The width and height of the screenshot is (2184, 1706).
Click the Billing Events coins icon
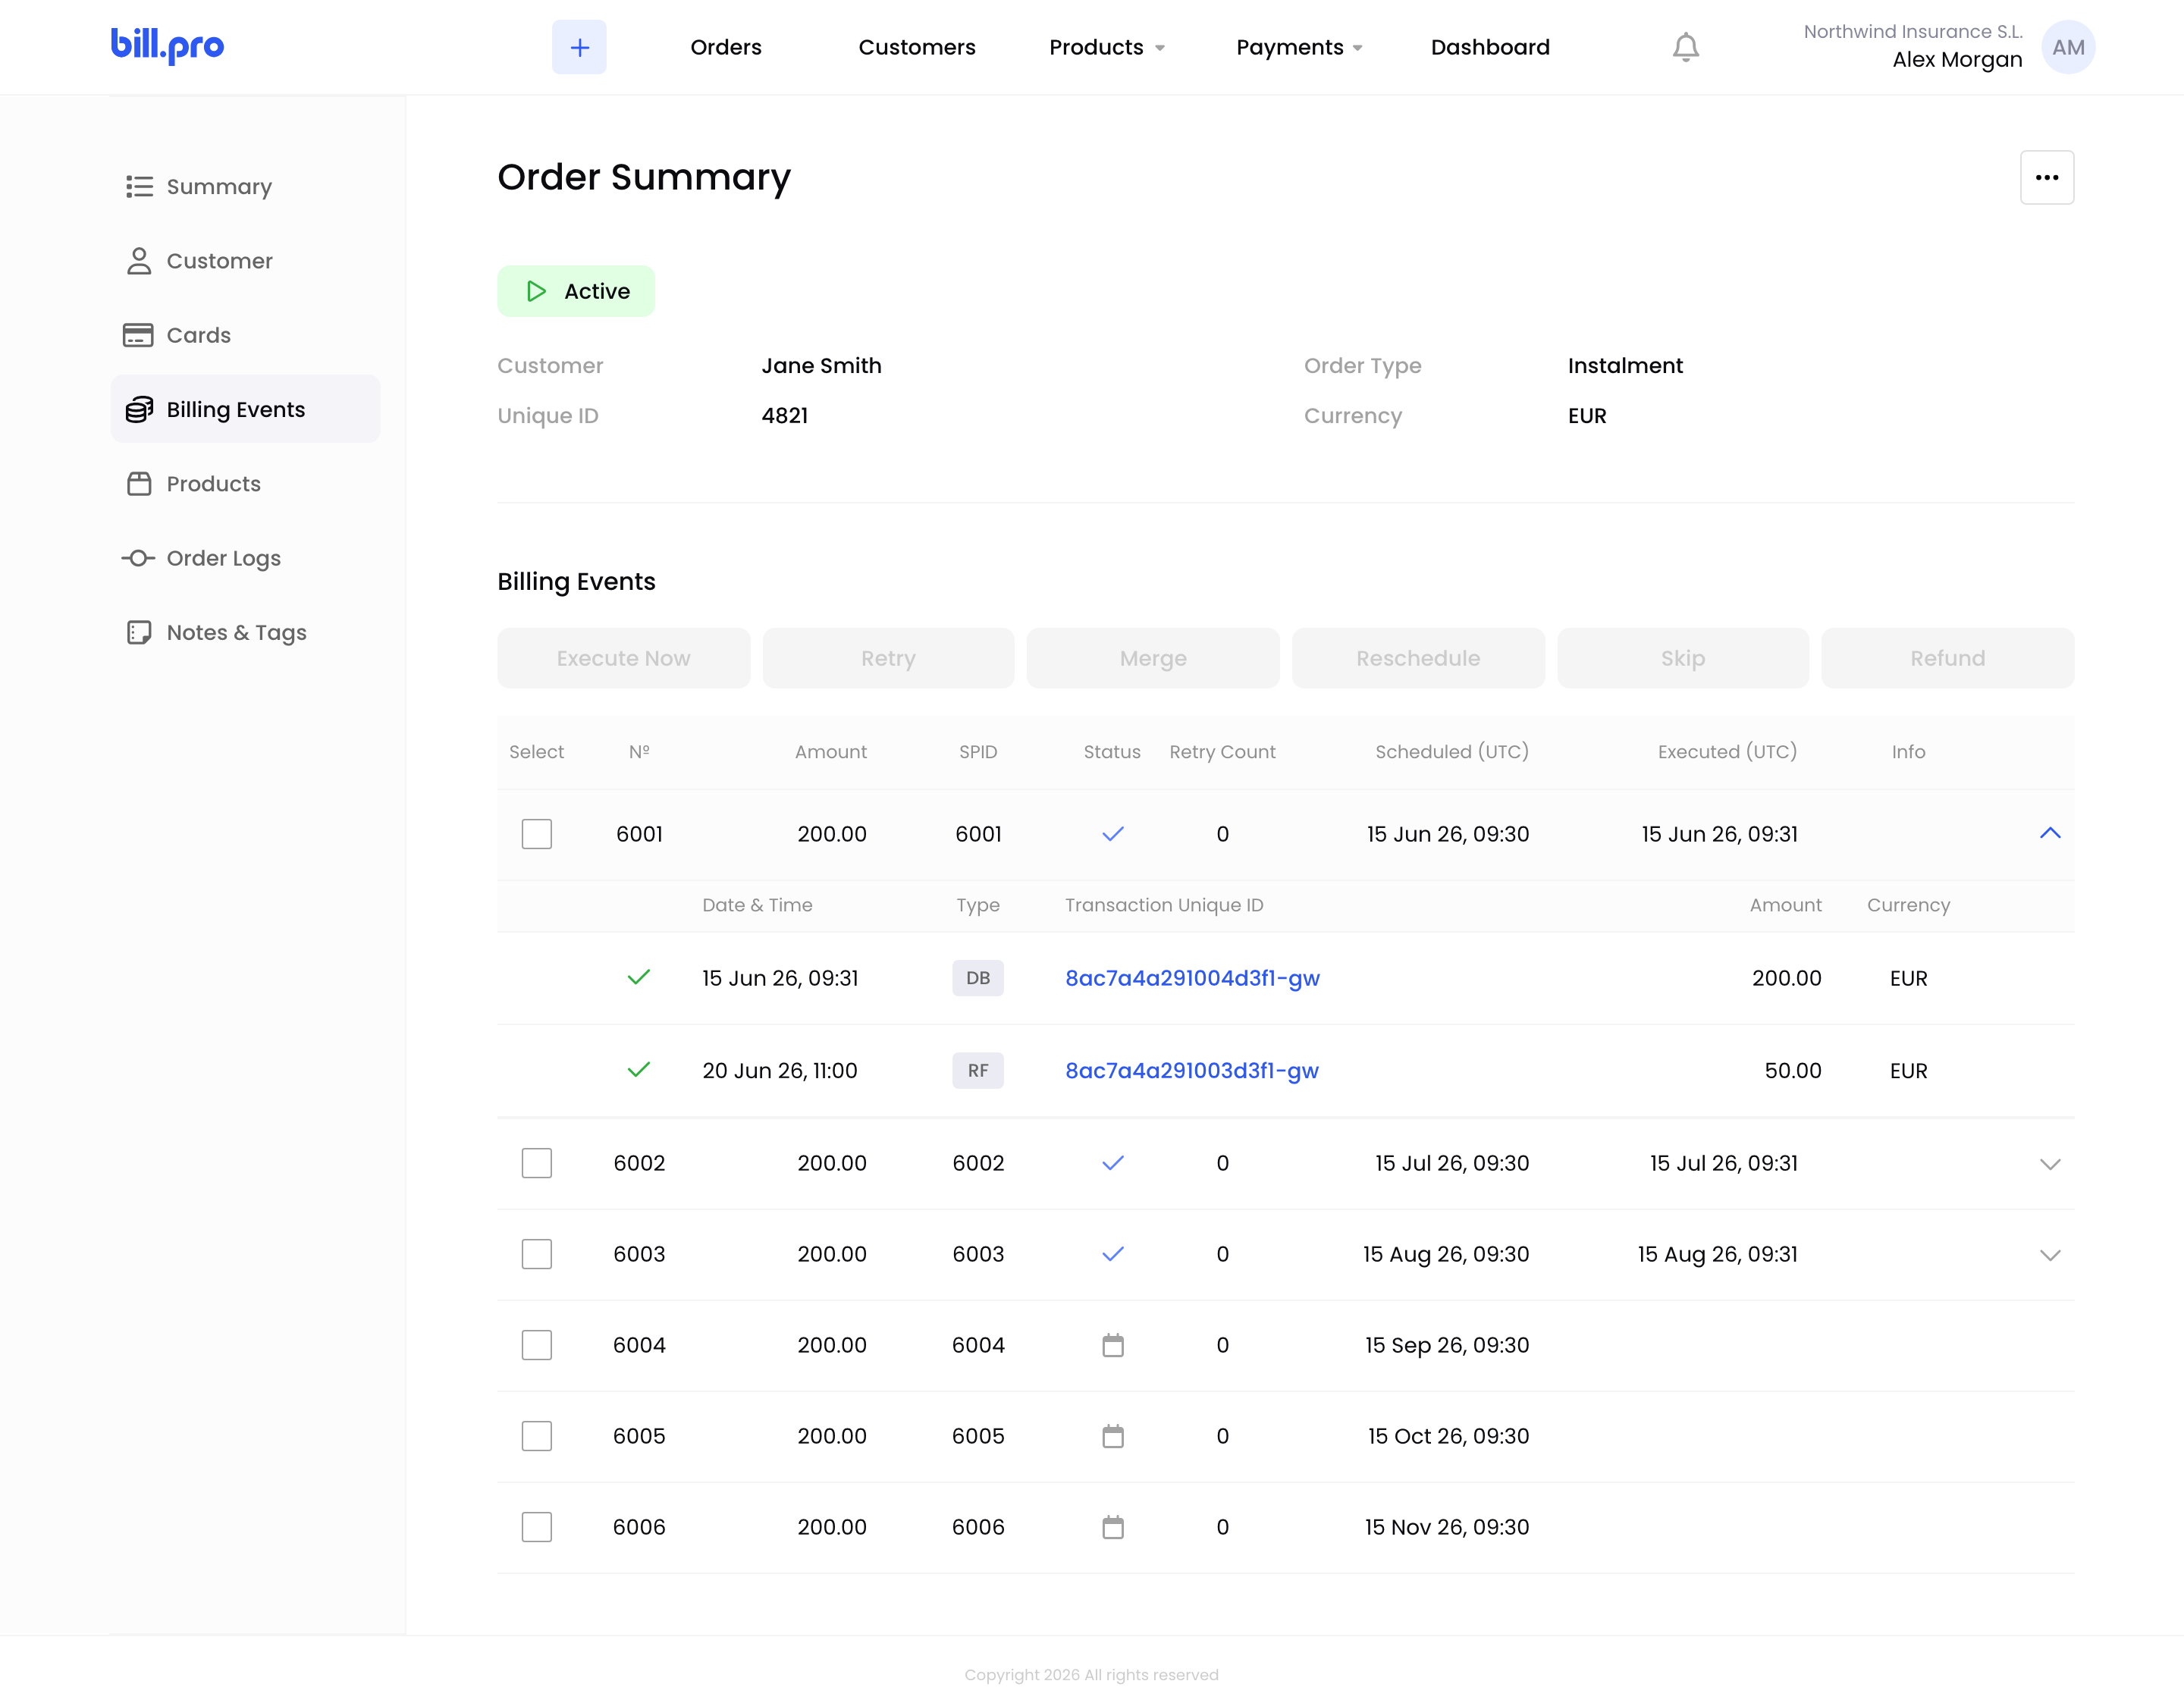click(139, 409)
